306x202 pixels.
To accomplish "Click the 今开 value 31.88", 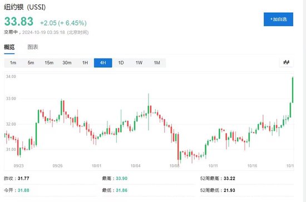I will 23,190.
